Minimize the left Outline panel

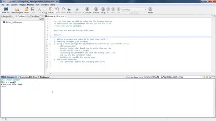click(x=41, y=16)
